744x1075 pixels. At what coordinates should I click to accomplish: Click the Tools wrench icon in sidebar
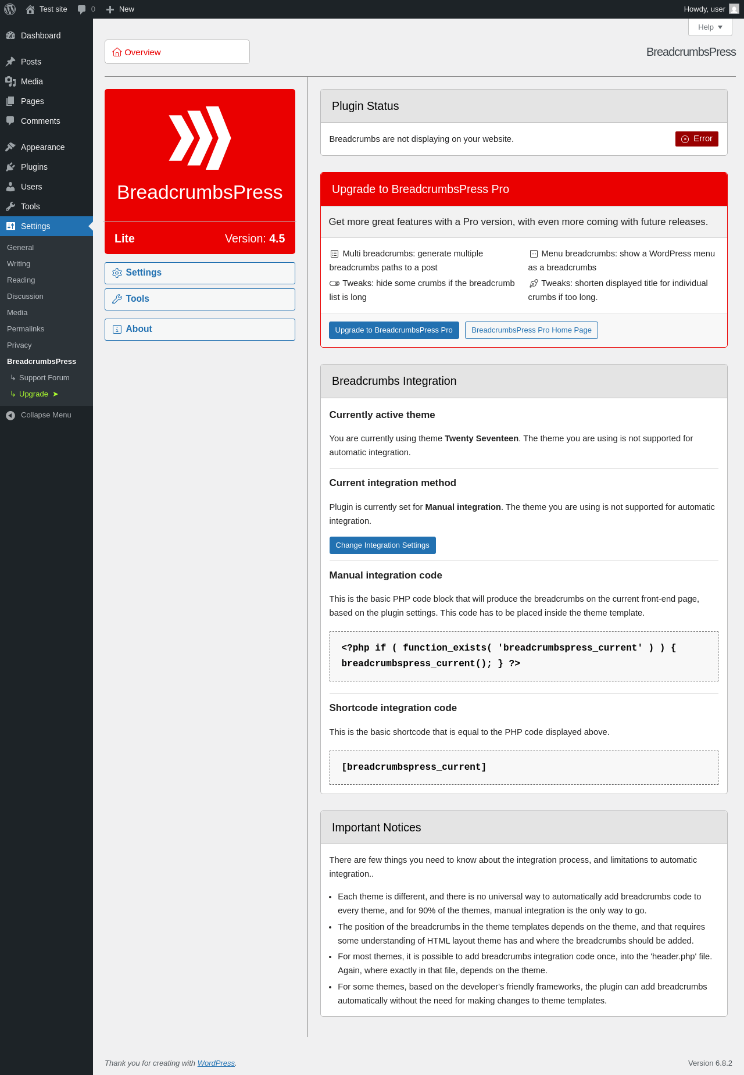coord(10,206)
